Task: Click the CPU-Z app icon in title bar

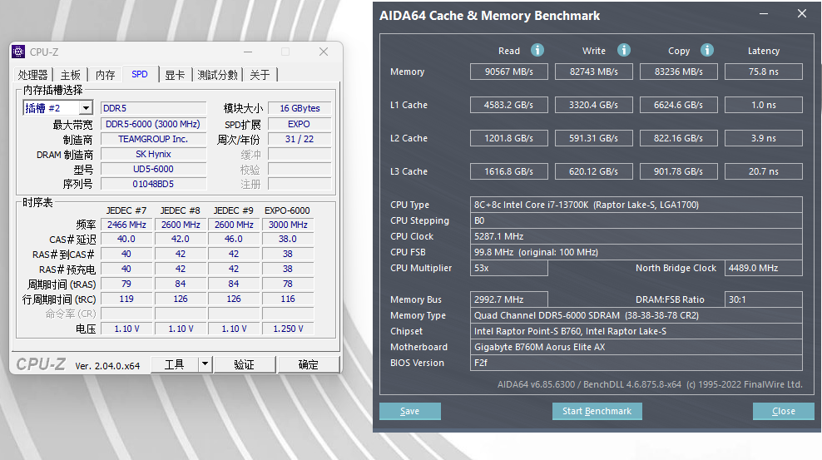Action: 18,52
